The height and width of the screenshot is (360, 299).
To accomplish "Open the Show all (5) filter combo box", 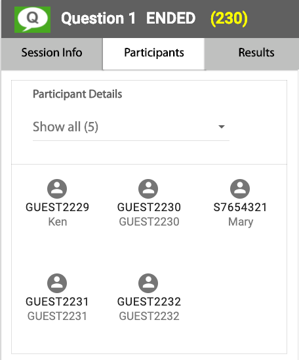I will pyautogui.click(x=131, y=127).
